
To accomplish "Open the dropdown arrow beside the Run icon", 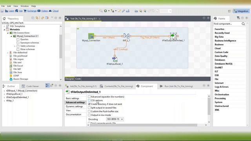I will tap(109, 11).
